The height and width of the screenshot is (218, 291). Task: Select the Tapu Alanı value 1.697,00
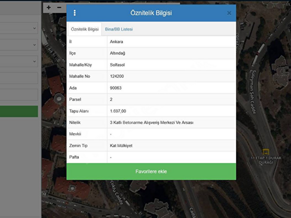pos(118,111)
